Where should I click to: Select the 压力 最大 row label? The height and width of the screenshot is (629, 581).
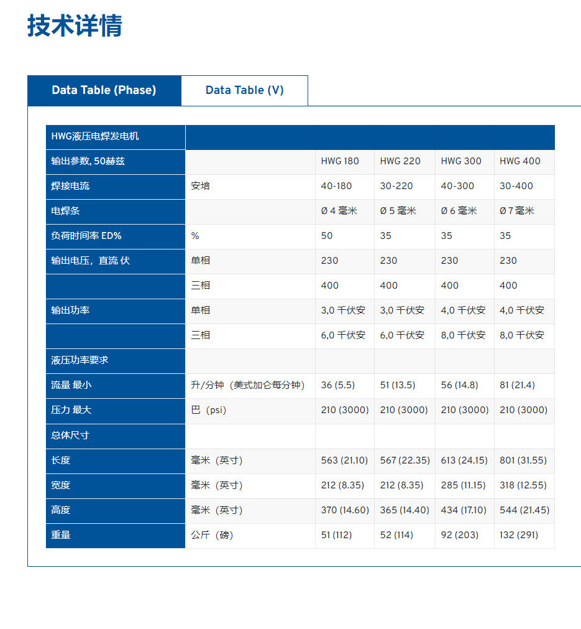71,410
